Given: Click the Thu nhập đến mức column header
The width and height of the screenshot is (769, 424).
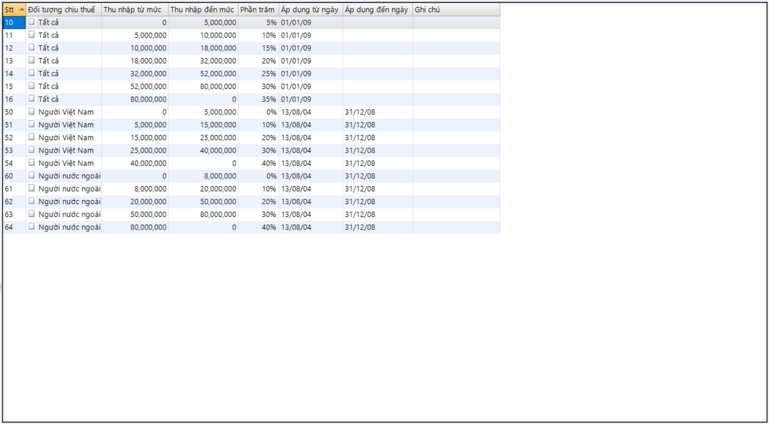Looking at the screenshot, I should pyautogui.click(x=203, y=10).
